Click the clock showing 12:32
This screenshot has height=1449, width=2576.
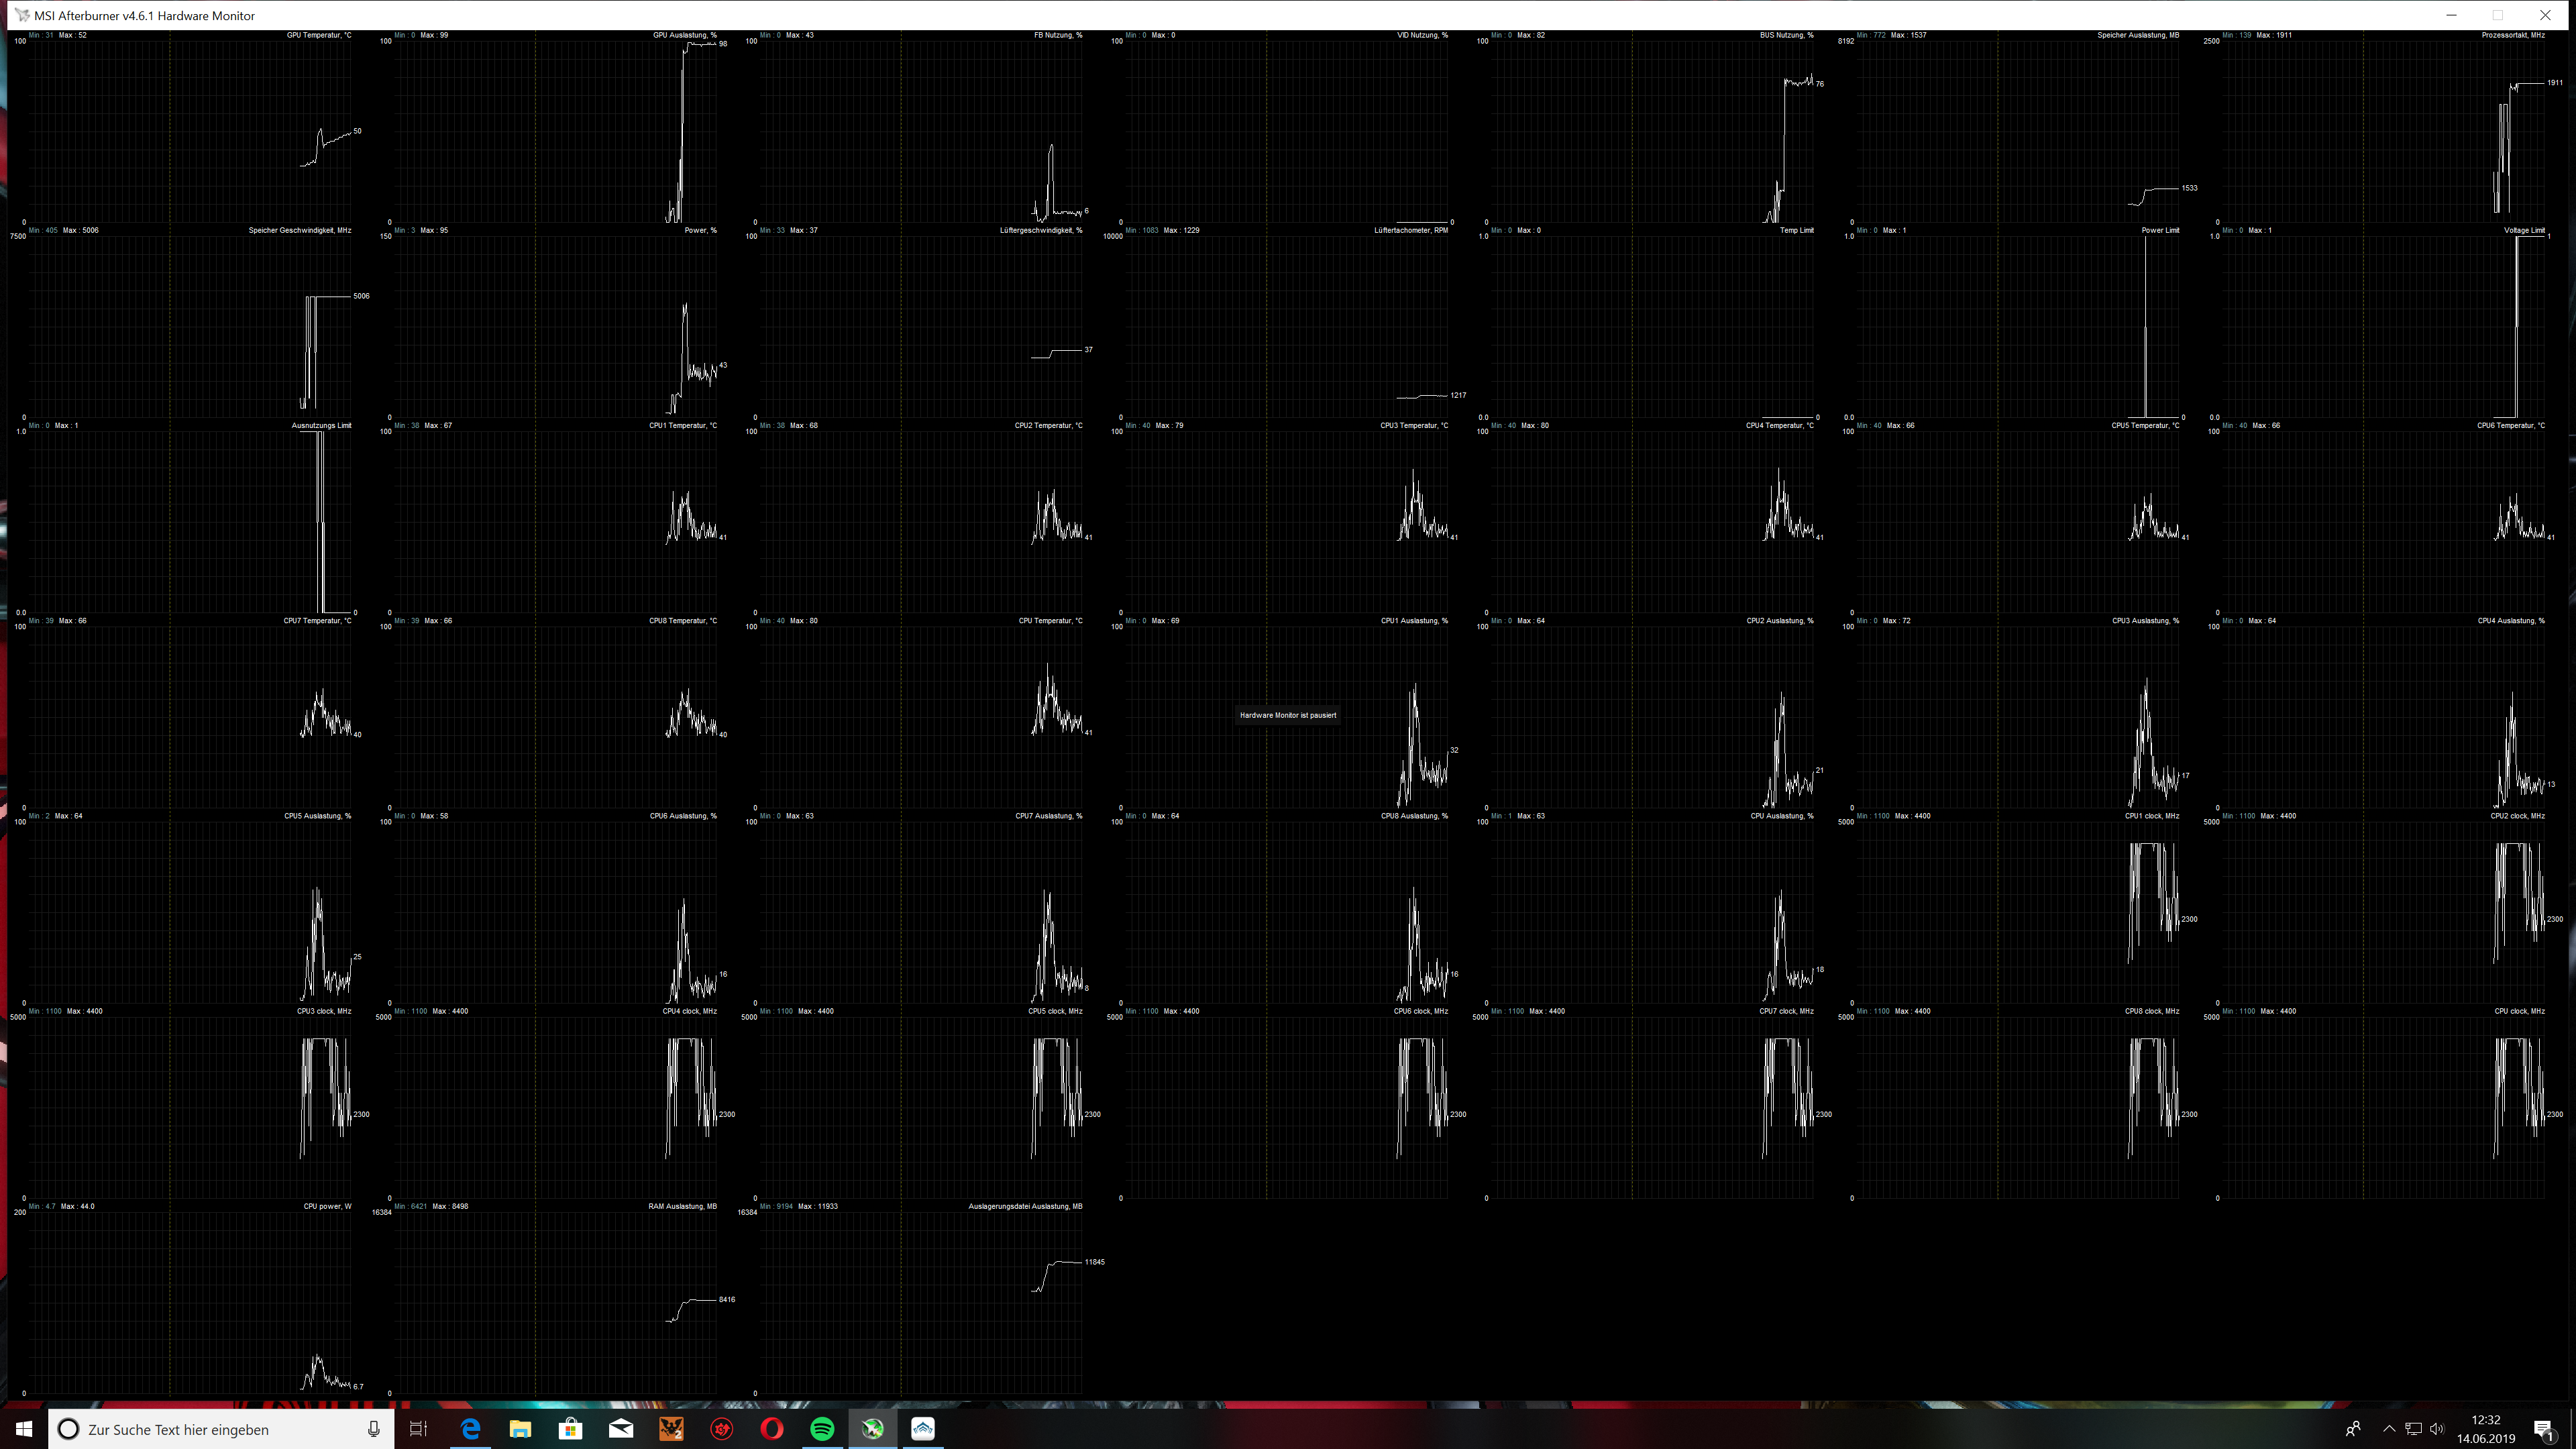[x=2485, y=1429]
